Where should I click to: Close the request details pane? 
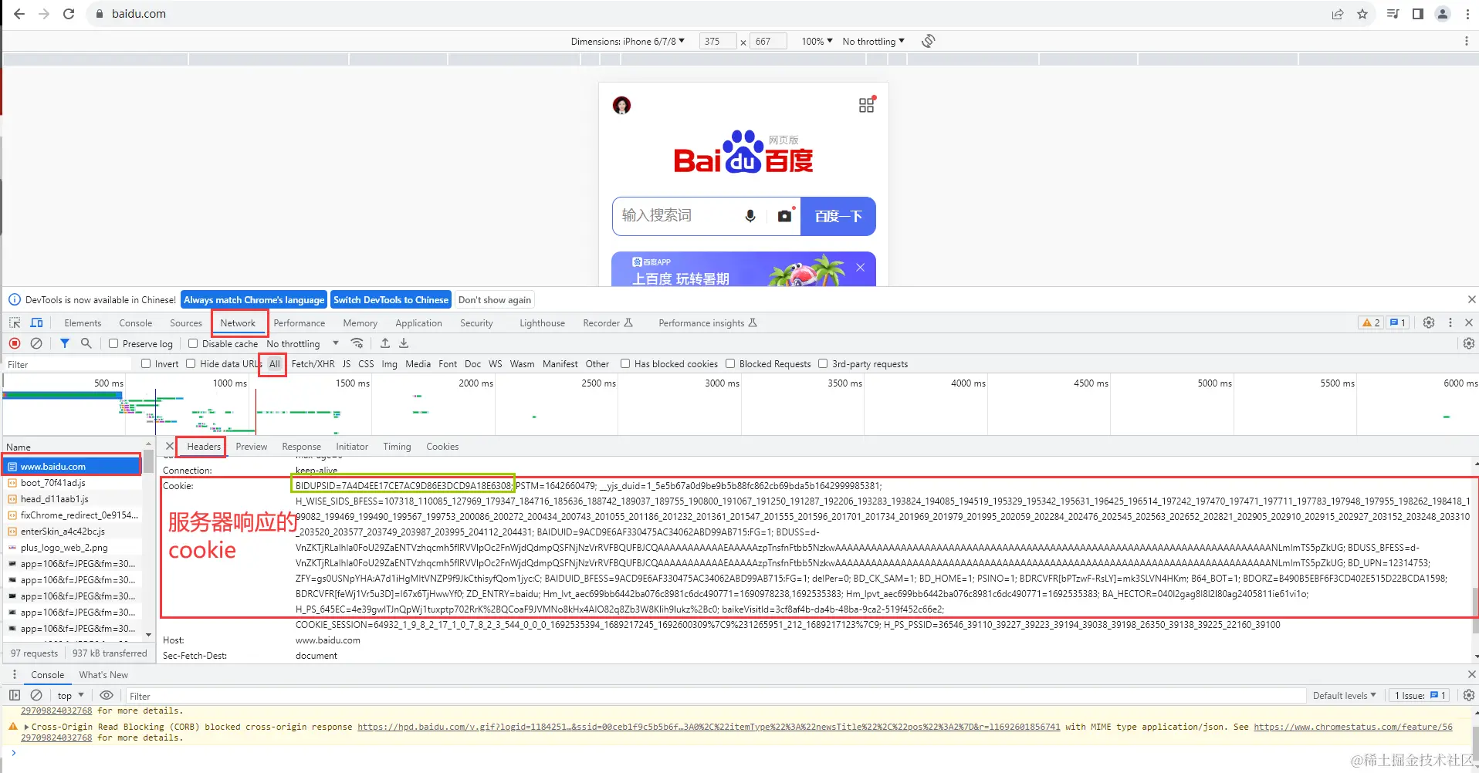point(169,446)
